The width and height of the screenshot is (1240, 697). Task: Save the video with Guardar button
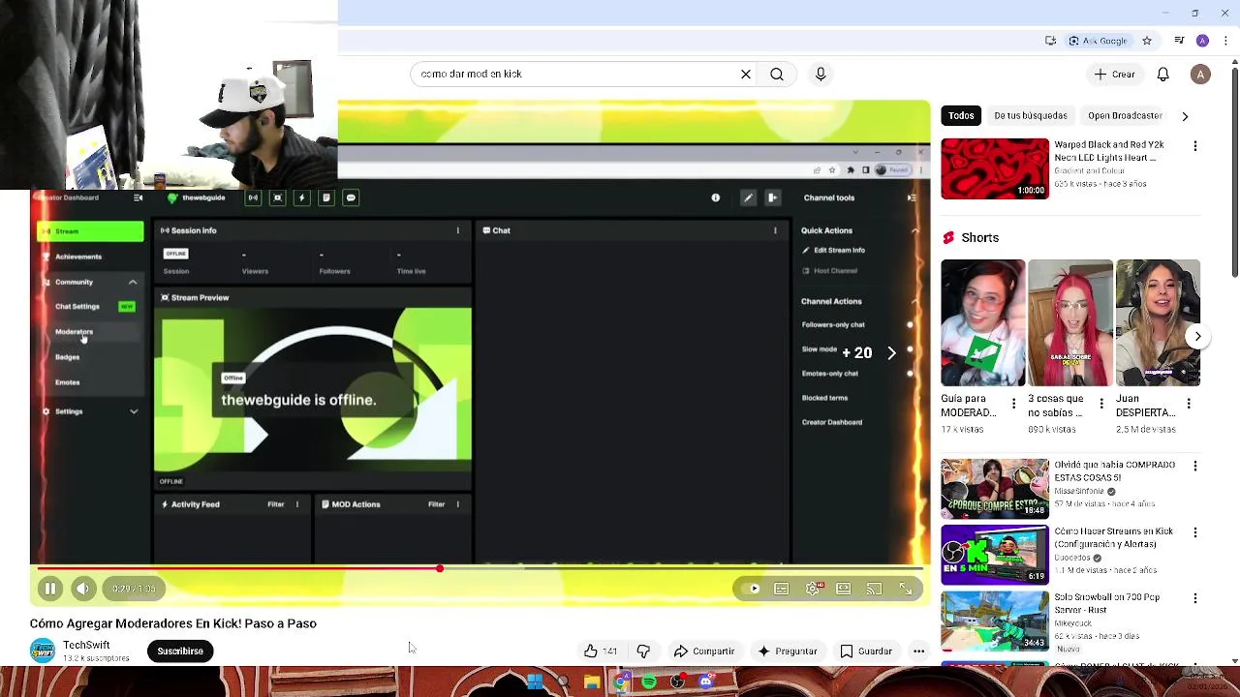[866, 652]
